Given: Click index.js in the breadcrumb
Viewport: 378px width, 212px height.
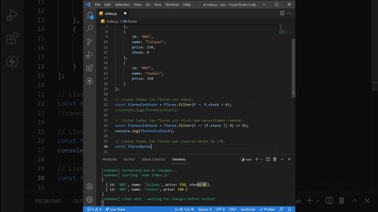Looking at the screenshot, I should [x=112, y=21].
